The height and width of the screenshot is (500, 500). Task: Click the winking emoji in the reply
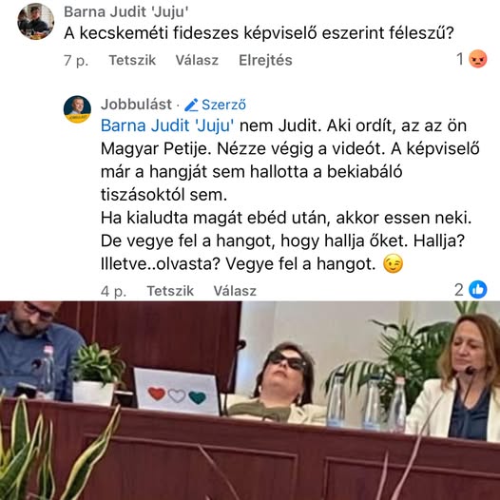pyautogui.click(x=393, y=263)
